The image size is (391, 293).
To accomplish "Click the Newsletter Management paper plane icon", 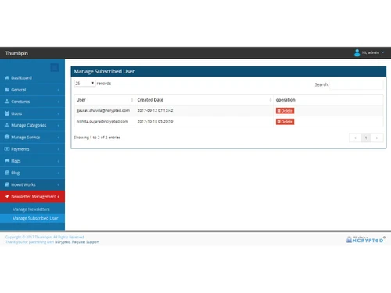I will [7, 196].
